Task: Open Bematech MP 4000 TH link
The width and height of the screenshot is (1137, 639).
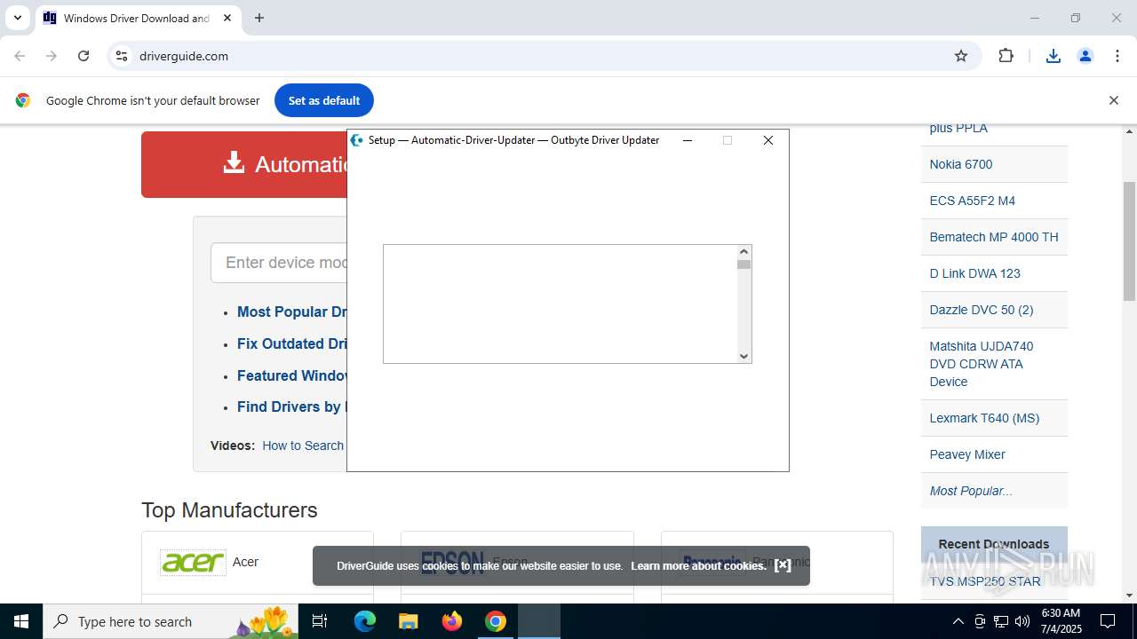Action: (x=994, y=237)
